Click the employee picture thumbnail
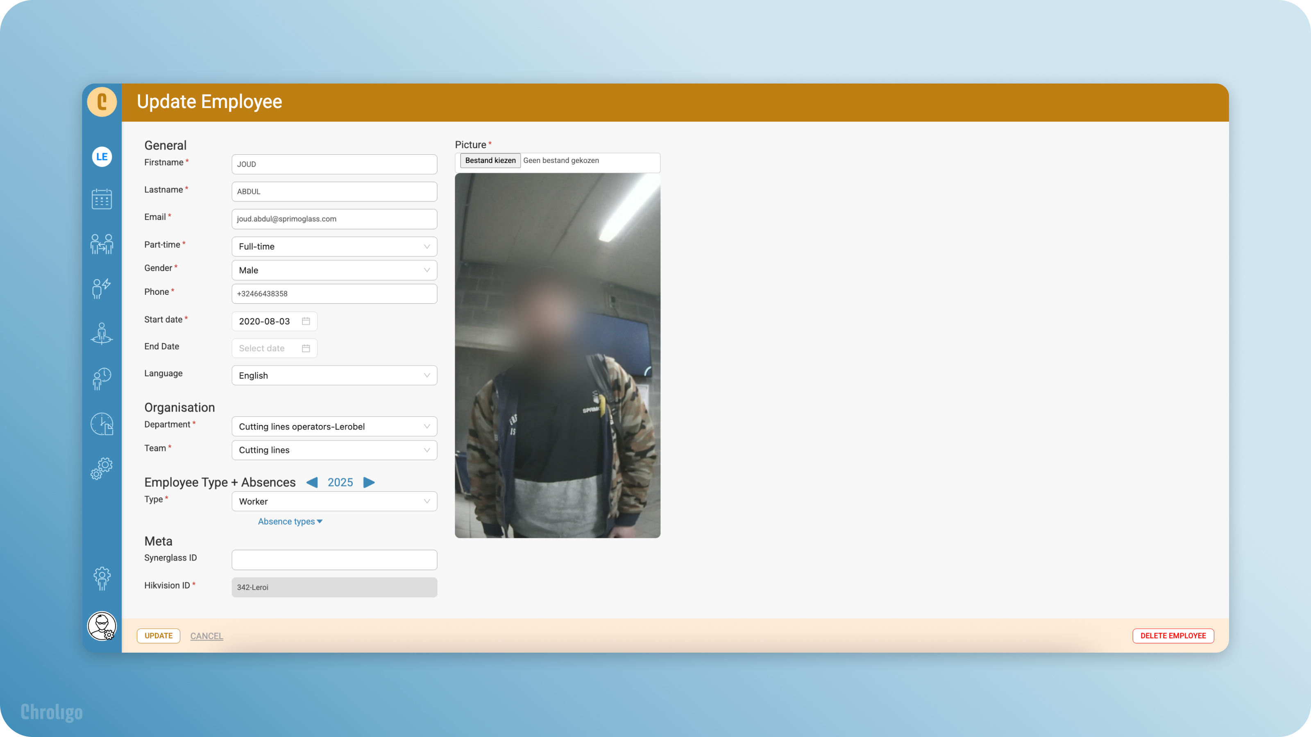The height and width of the screenshot is (737, 1311). pyautogui.click(x=558, y=355)
